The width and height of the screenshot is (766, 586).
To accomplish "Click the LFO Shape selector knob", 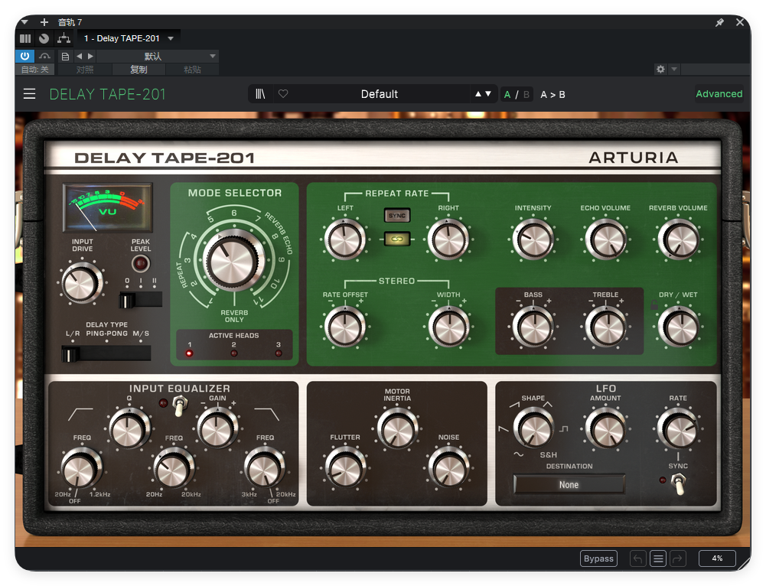I will click(x=533, y=428).
